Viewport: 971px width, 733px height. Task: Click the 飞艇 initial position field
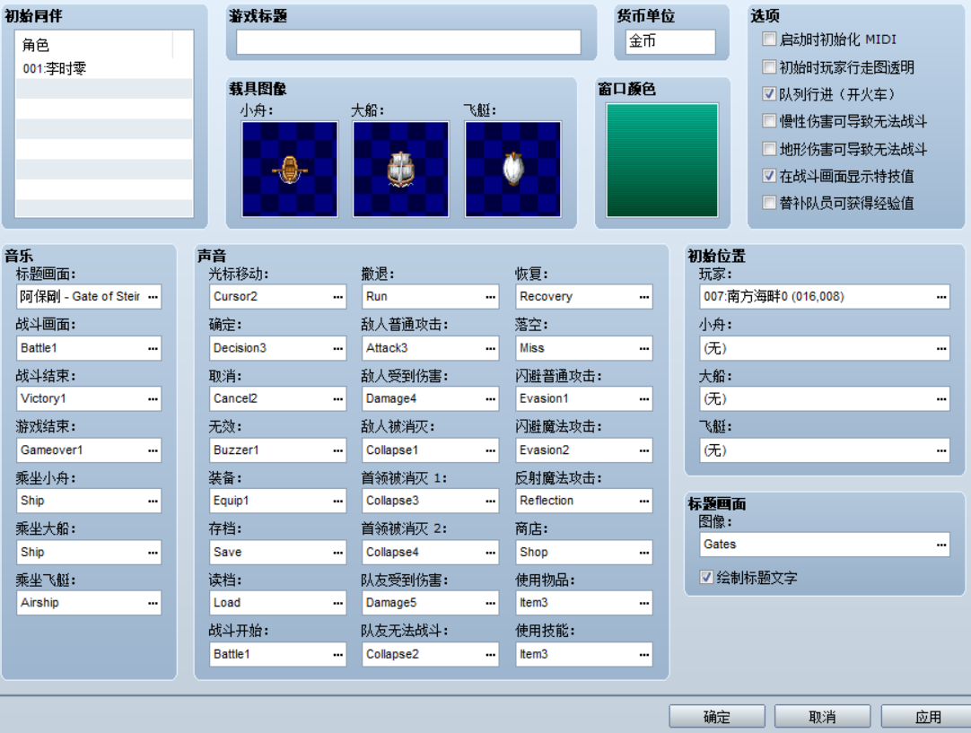[824, 450]
